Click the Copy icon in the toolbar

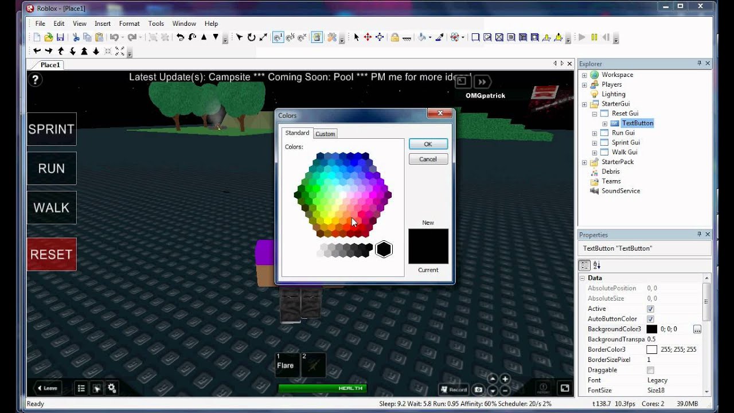87,37
